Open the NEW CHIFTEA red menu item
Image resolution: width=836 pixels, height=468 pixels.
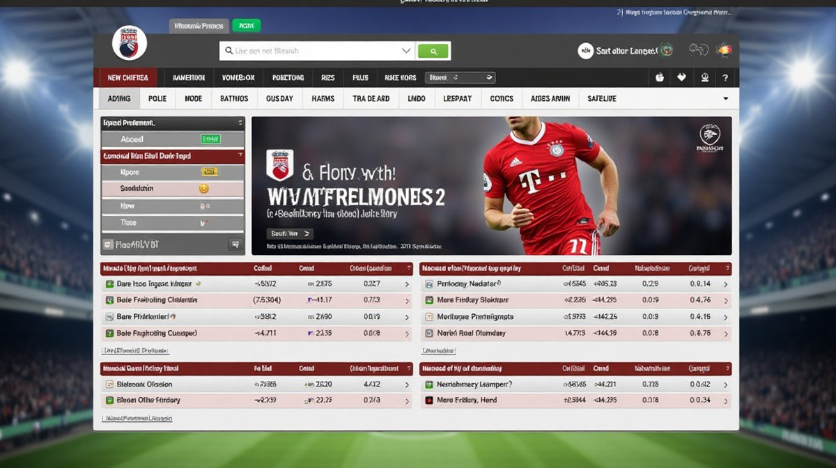tap(127, 78)
